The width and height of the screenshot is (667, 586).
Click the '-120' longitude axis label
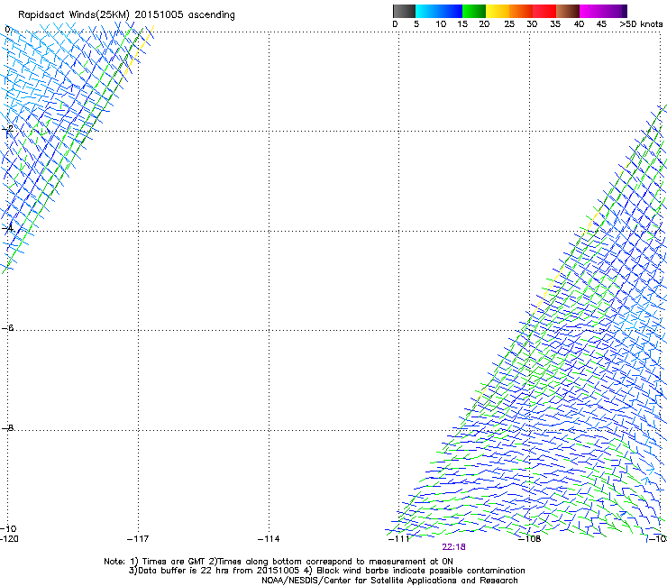point(9,539)
